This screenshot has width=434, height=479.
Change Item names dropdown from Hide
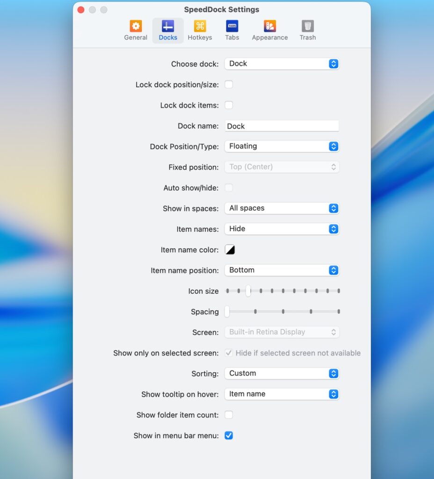coord(282,229)
